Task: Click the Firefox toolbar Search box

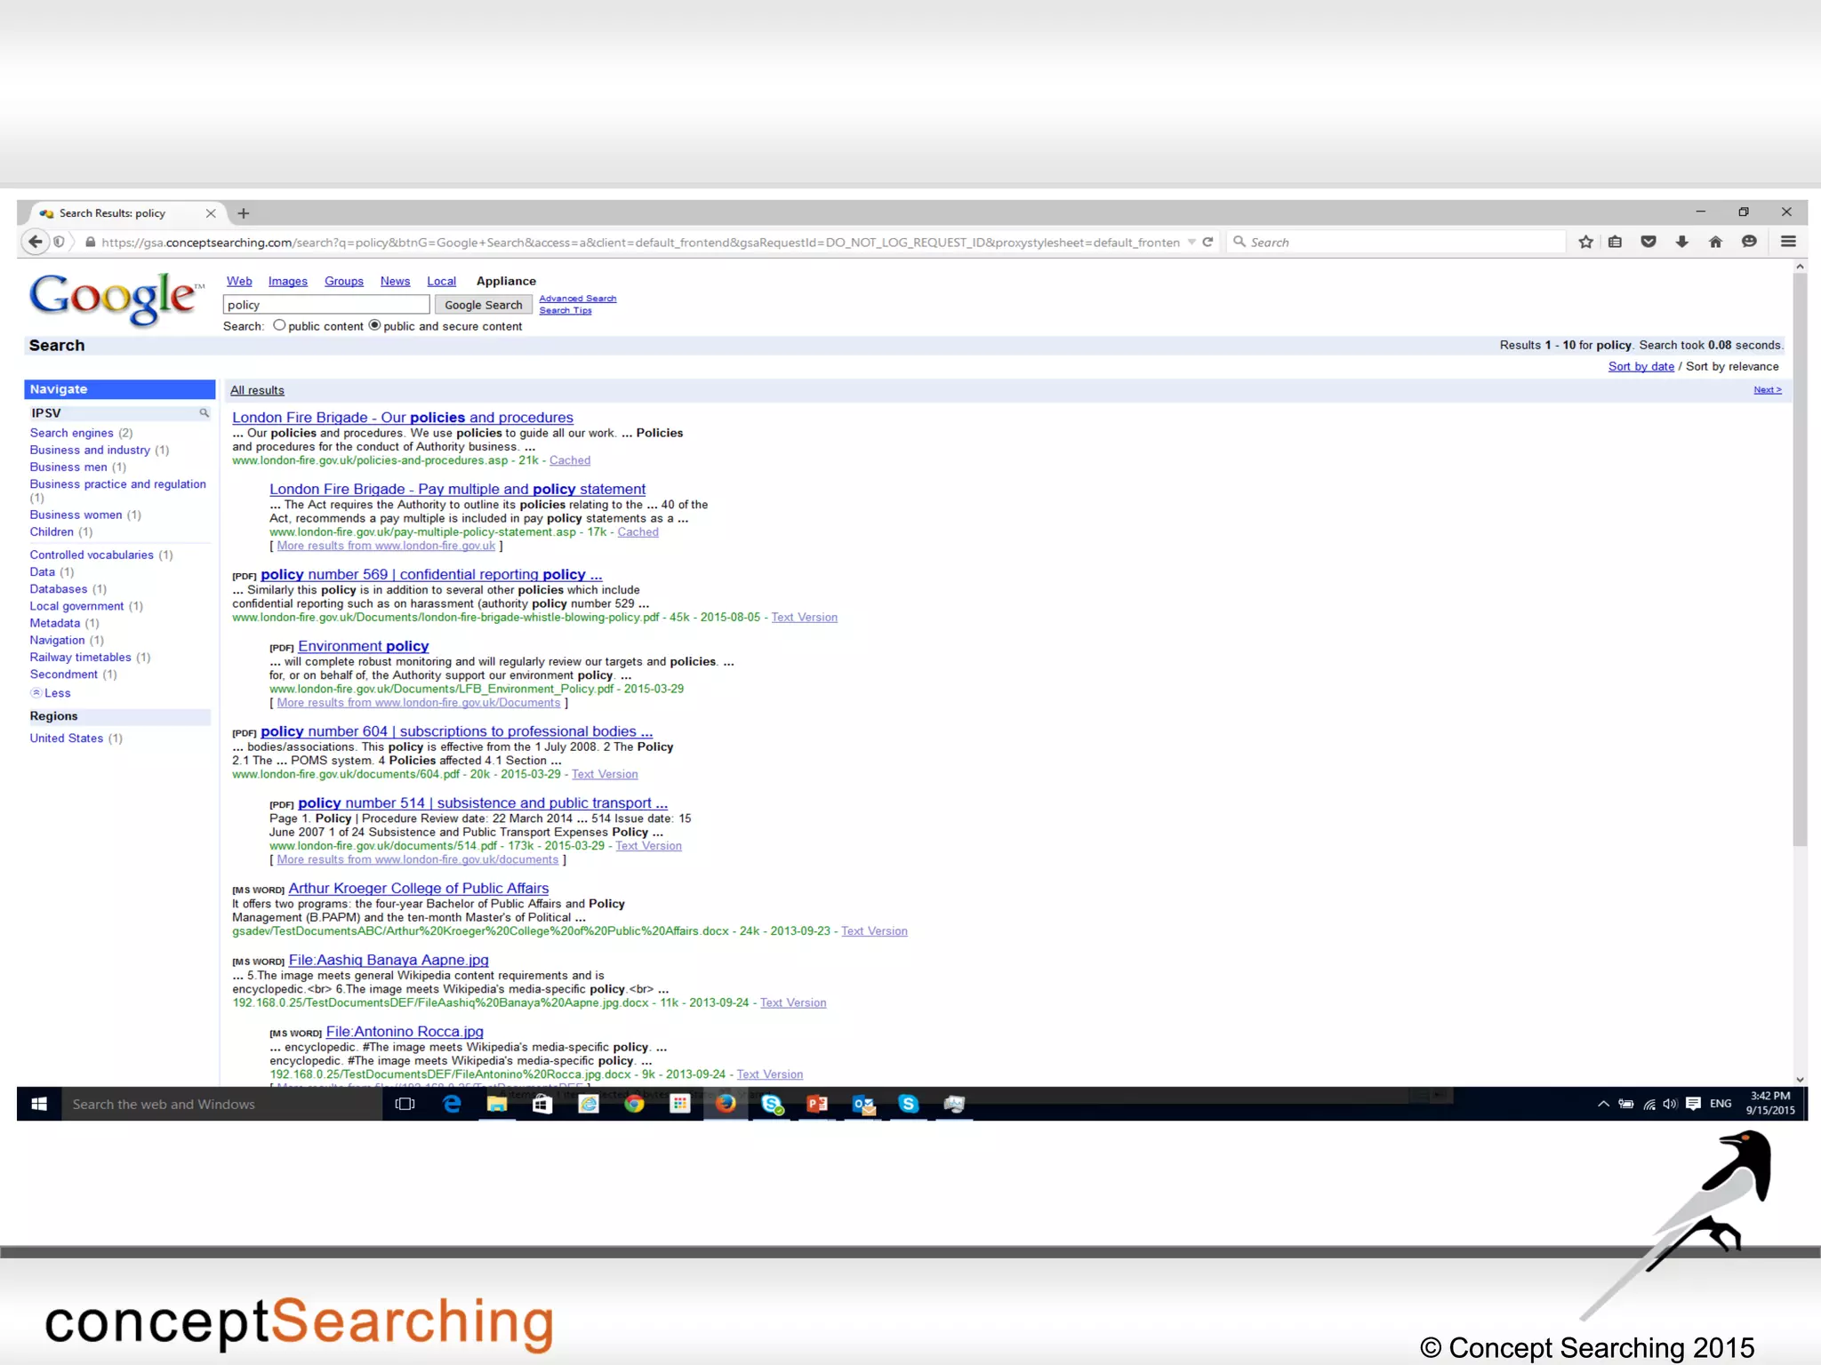Action: tap(1396, 242)
